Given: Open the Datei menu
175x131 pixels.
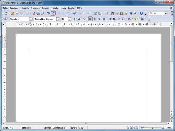Looking at the screenshot, I should click(x=5, y=8).
